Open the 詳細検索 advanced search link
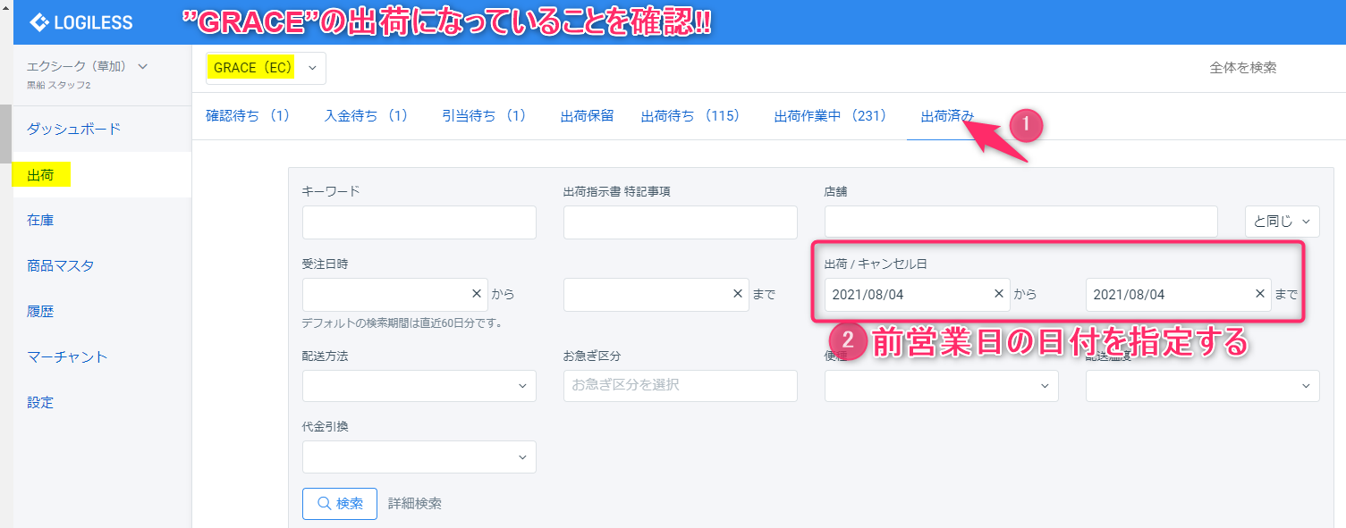 click(415, 504)
